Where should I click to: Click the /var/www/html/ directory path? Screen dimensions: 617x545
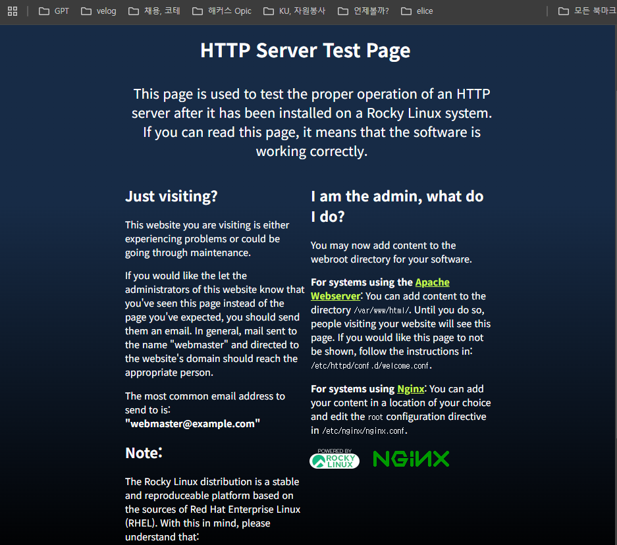(x=382, y=310)
